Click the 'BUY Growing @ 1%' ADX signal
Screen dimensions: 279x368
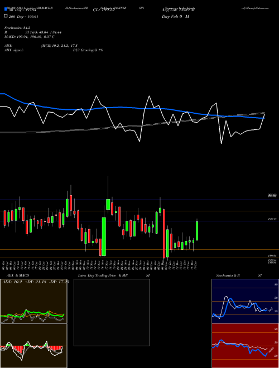pos(88,50)
